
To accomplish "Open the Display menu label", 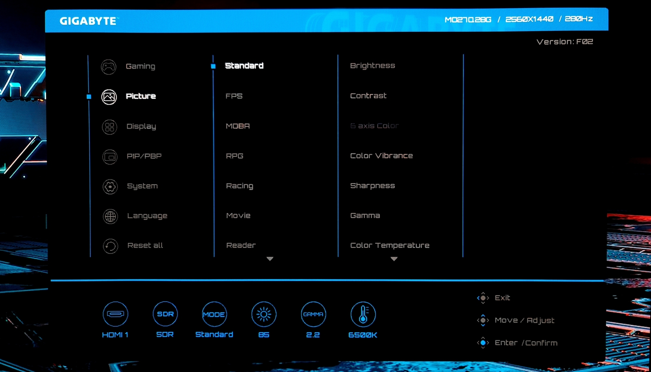I will (141, 127).
